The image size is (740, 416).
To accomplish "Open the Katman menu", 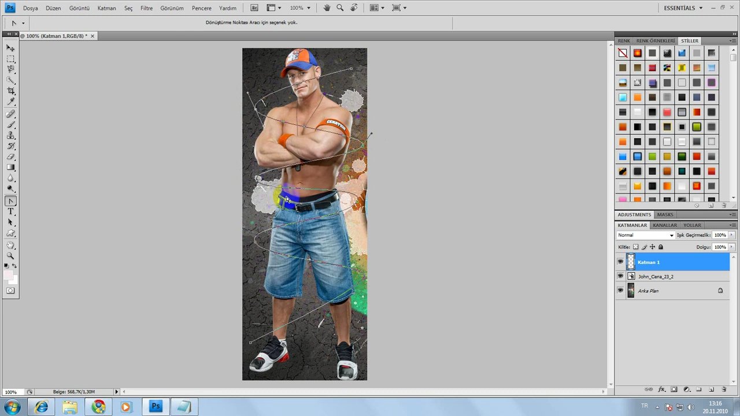I will (x=106, y=8).
